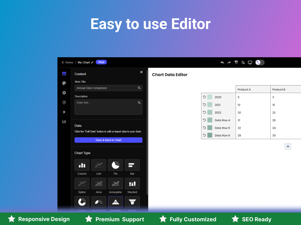Select the Pie chart type
Image resolution: width=301 pixels, height=225 pixels.
tap(116, 165)
